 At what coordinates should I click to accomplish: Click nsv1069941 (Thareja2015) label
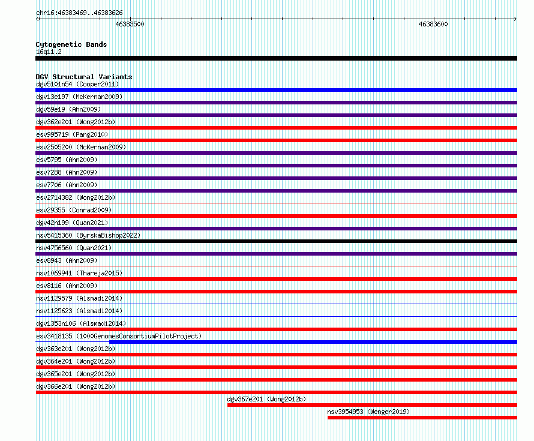point(79,273)
